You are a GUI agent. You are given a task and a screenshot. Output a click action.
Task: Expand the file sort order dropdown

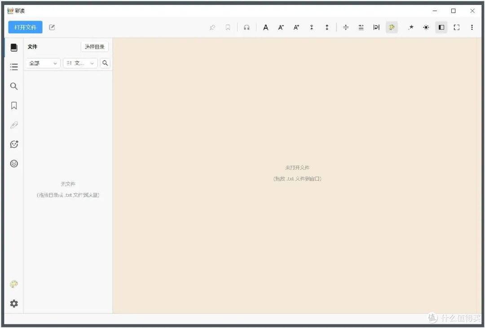coord(80,63)
